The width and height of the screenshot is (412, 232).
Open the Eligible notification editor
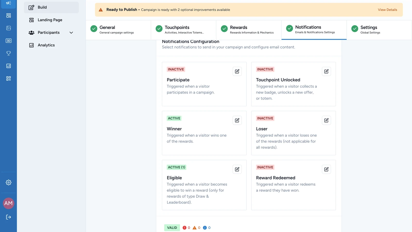237,169
